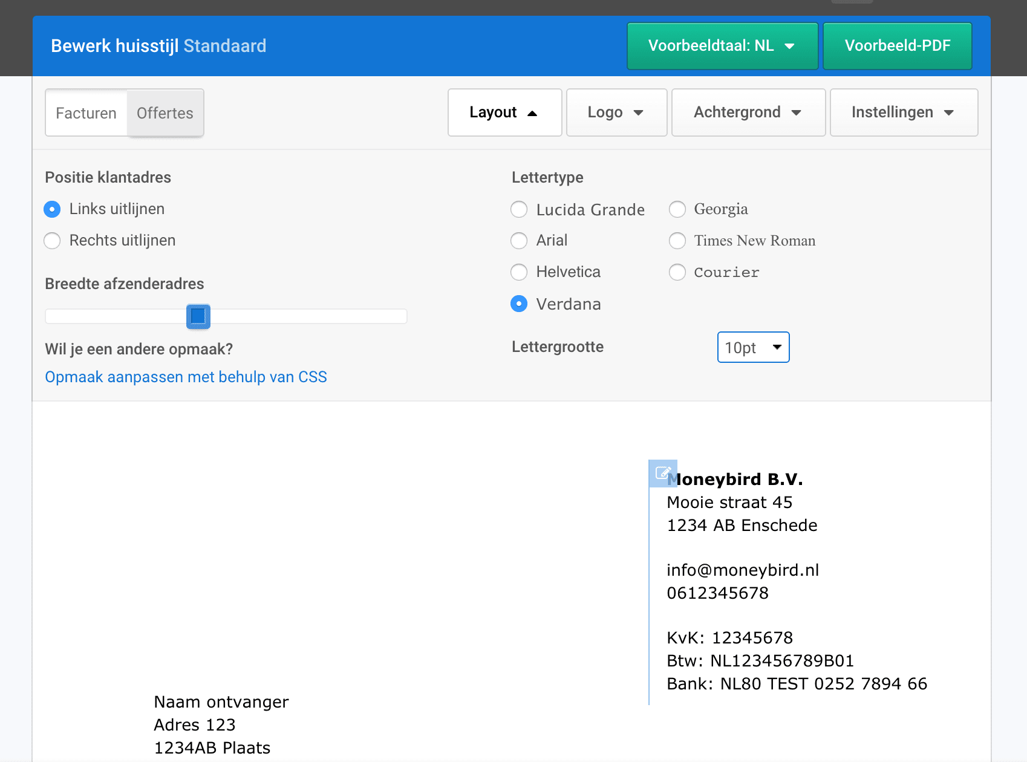
Task: Click the Voorbeeld-PDF button
Action: pos(897,46)
